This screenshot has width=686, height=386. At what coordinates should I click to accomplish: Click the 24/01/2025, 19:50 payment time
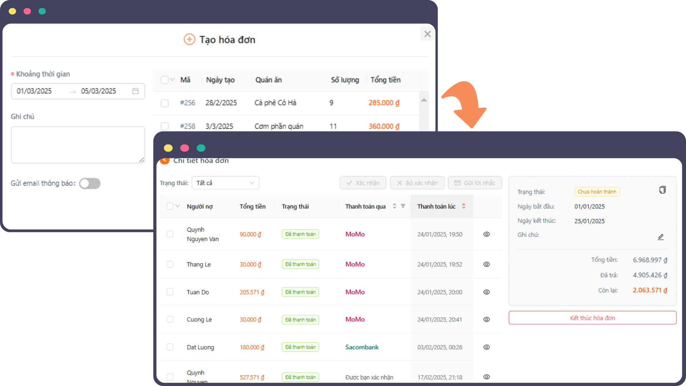pyautogui.click(x=440, y=234)
